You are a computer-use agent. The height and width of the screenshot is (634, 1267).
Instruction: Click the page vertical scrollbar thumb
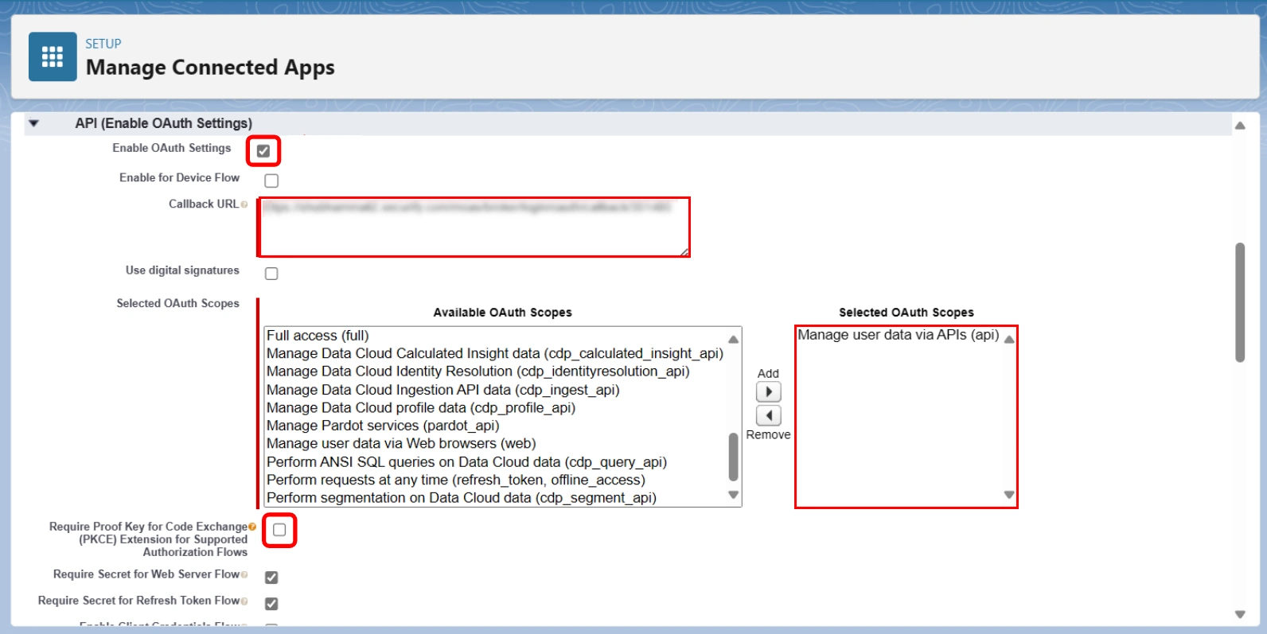tap(1240, 302)
